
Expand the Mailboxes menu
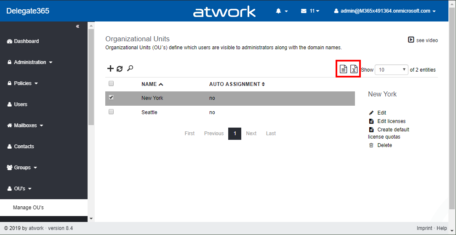(x=25, y=126)
